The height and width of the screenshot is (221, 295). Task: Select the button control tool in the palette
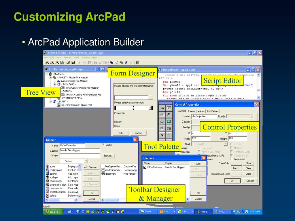pyautogui.click(x=162, y=122)
